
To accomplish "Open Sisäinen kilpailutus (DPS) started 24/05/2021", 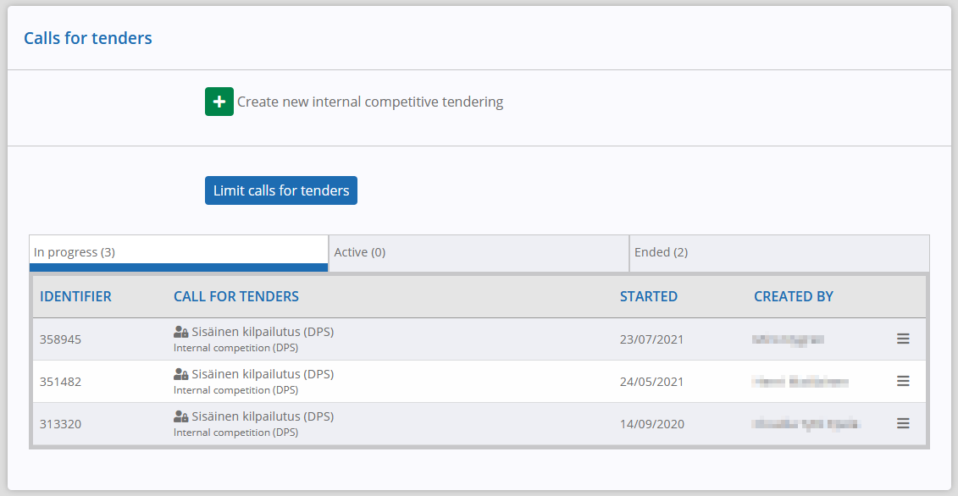I will point(263,374).
